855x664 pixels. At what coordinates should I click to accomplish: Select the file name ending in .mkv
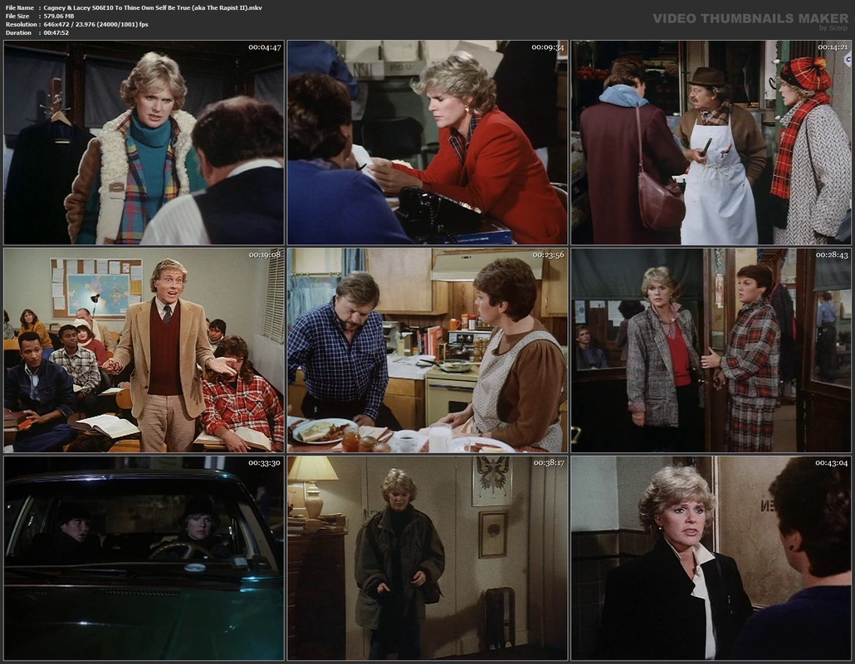pos(153,8)
